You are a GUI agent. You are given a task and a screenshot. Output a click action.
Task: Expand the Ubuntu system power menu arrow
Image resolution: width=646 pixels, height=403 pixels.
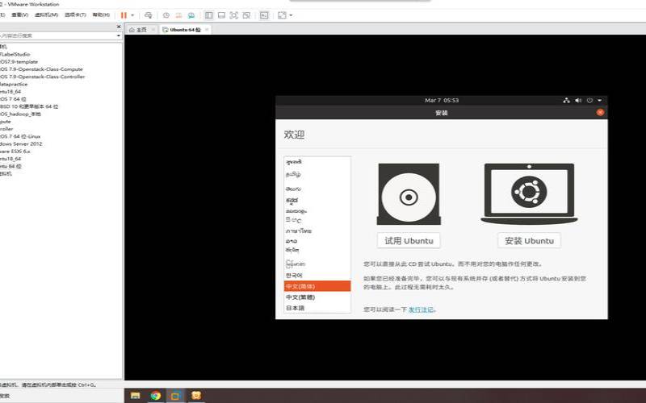click(600, 100)
